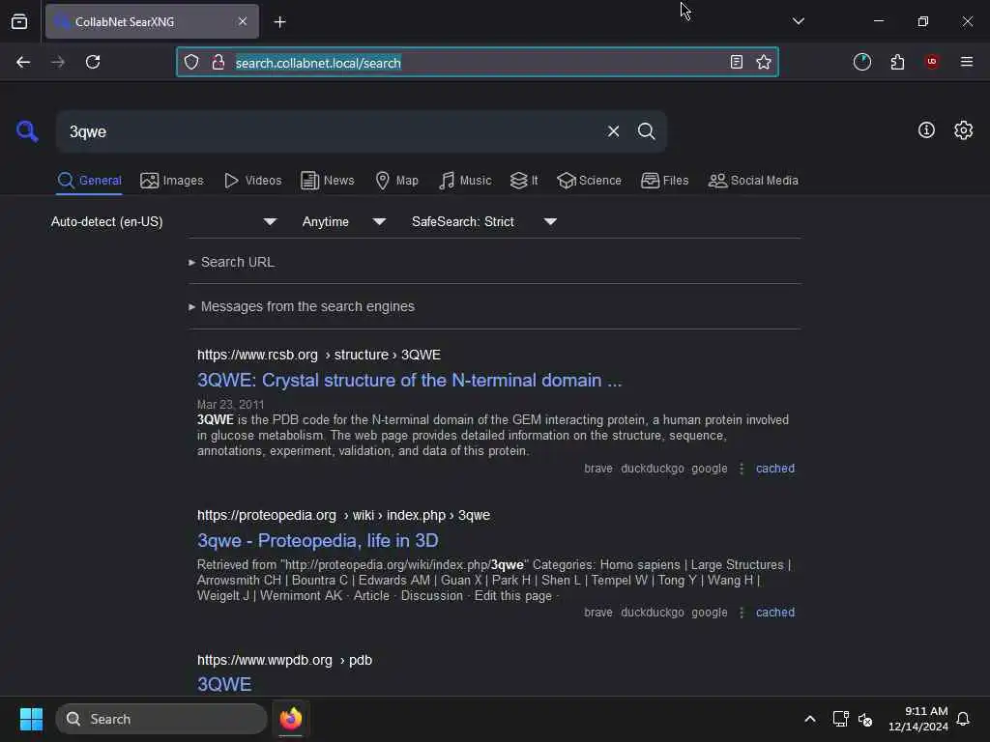This screenshot has width=990, height=742.
Task: Switch to the Videos category
Action: [252, 181]
